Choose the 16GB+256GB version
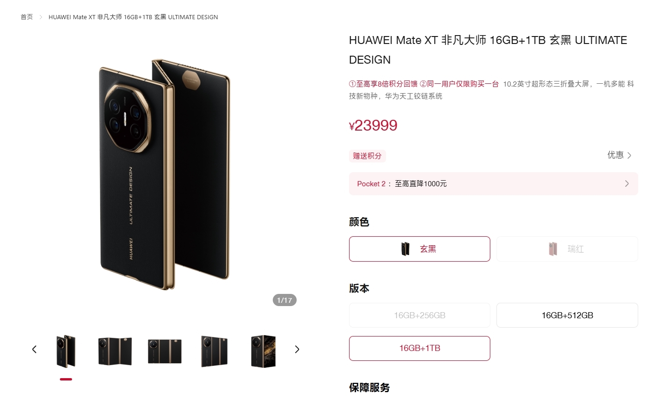This screenshot has height=402, width=663. coord(420,315)
